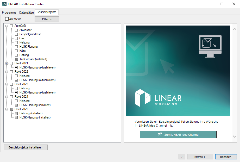Screen dimensions: 240x162
Task: Select the Revit 2022 tree label
Action: tap(21, 72)
